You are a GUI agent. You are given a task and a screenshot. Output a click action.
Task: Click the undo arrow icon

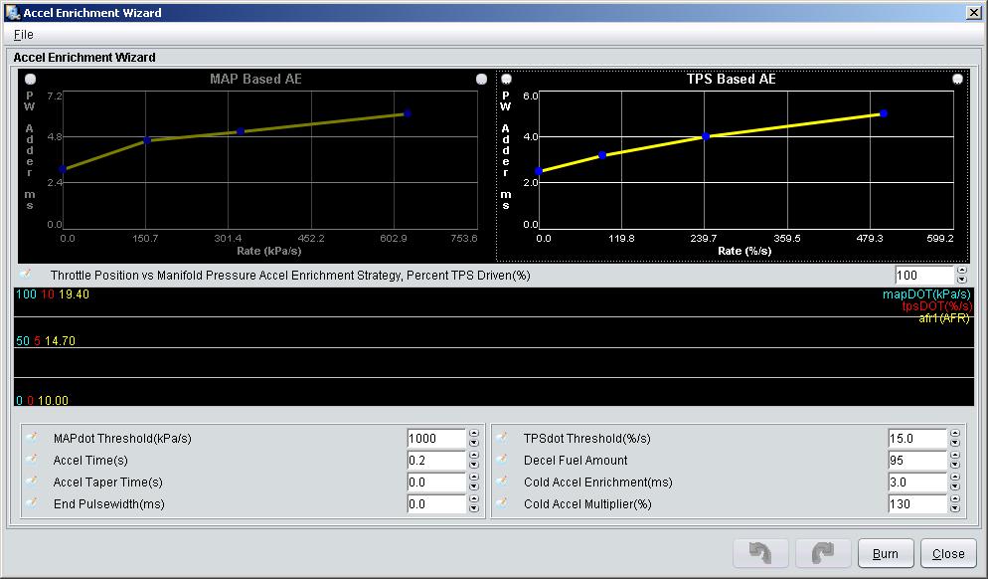pos(761,554)
